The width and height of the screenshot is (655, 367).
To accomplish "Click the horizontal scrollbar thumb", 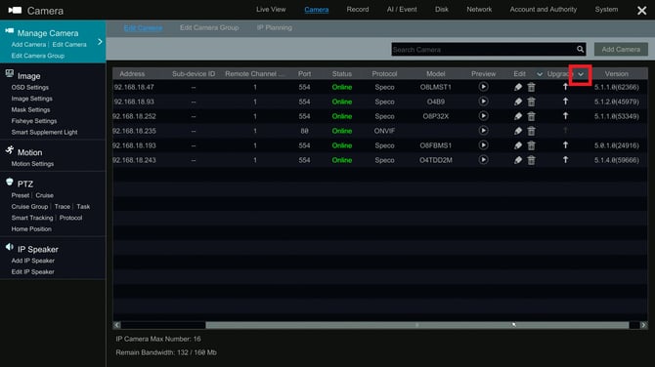I will pos(416,325).
